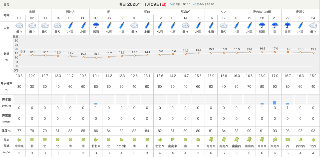The height and width of the screenshot is (157, 320).
Task: Select the 夜のはじめ頃 time period header
Action: (262, 12)
